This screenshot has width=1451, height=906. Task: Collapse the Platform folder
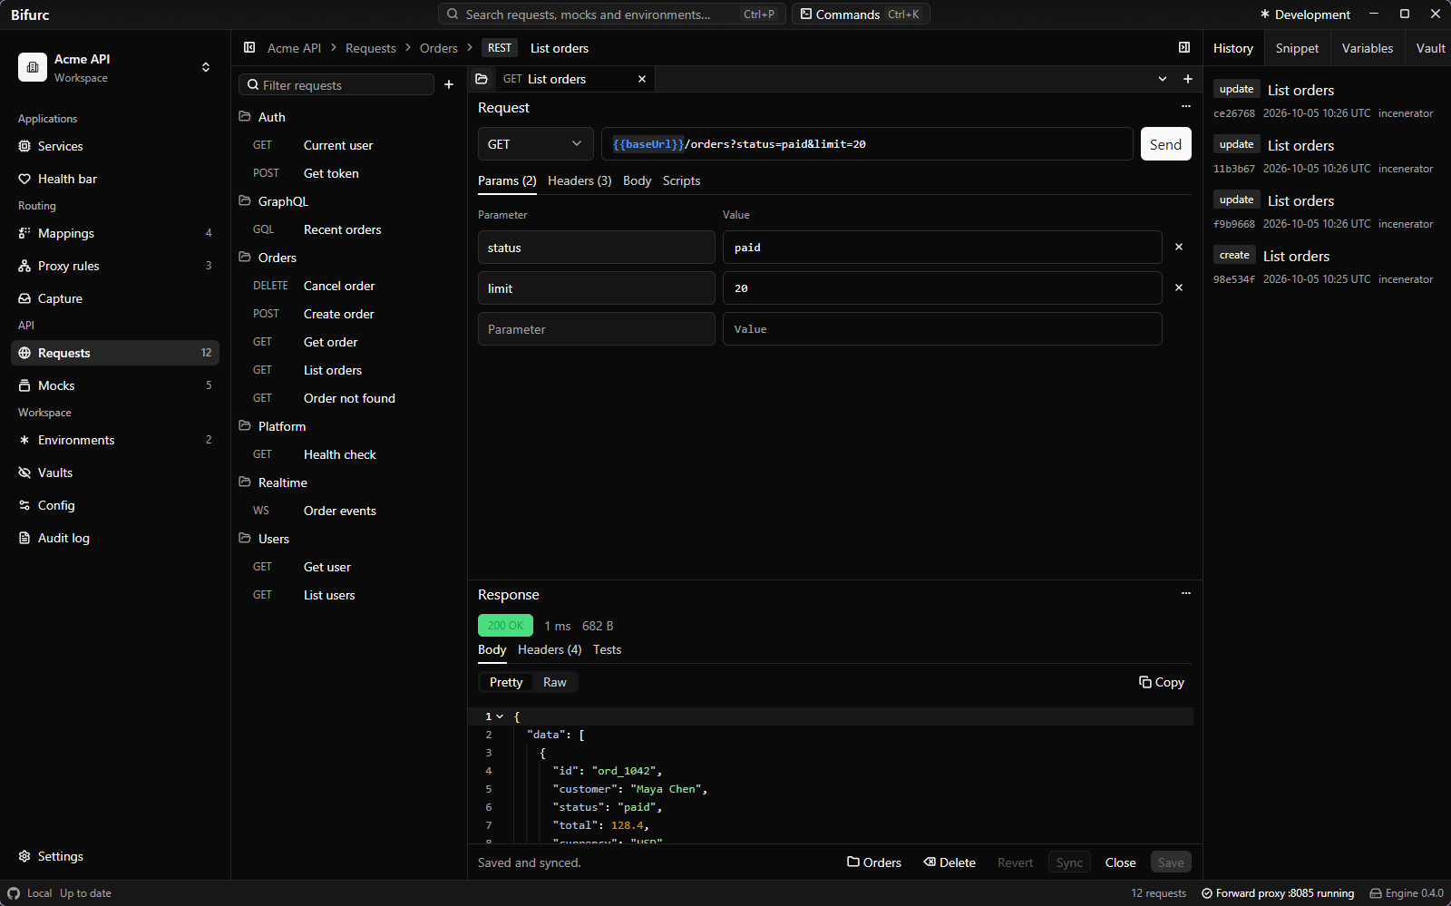(x=349, y=426)
